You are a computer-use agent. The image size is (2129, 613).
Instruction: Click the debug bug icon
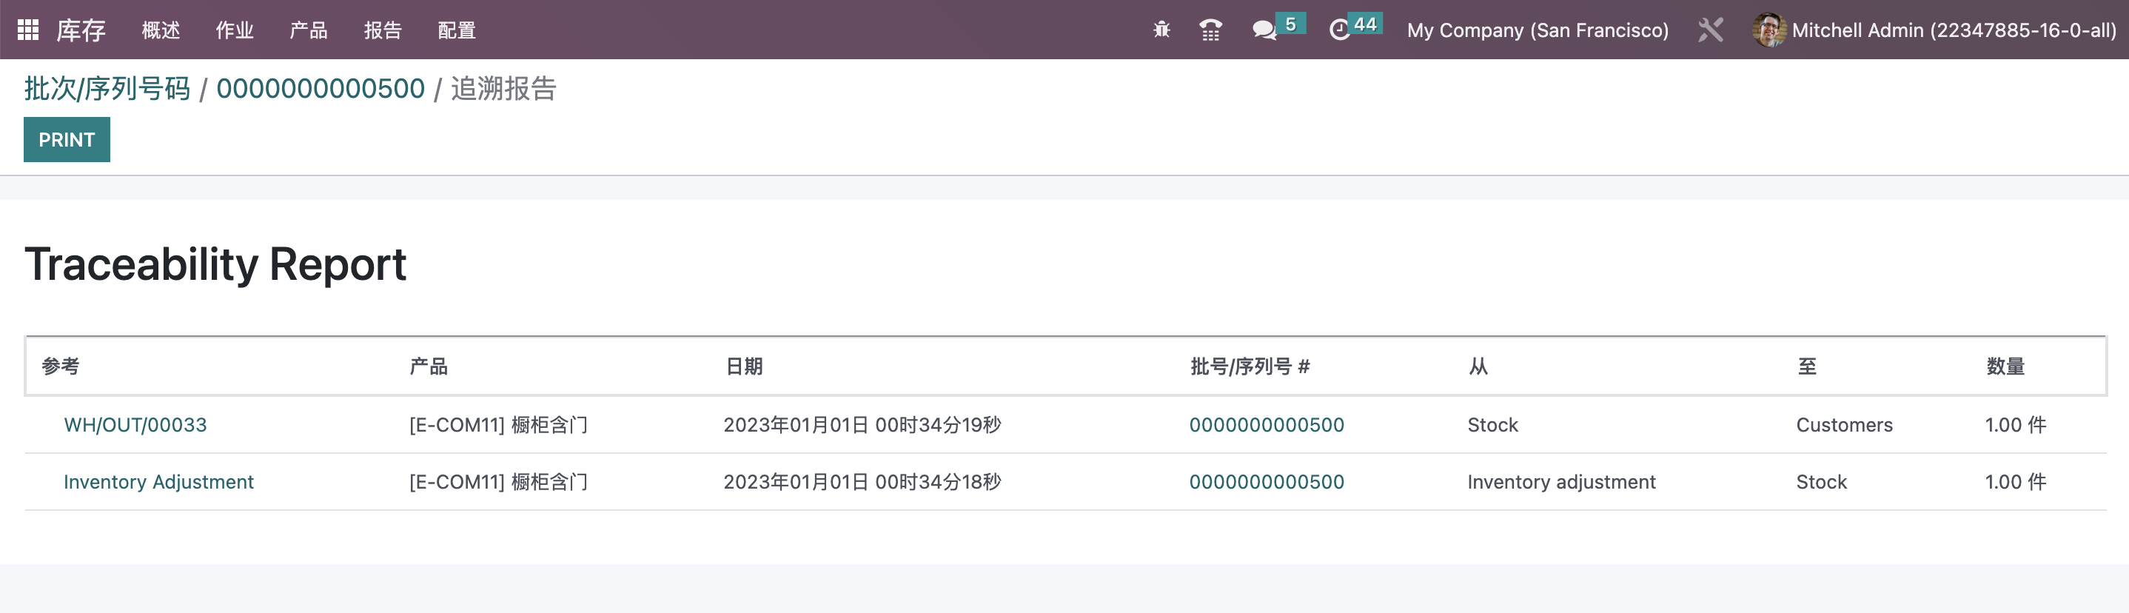click(1161, 30)
